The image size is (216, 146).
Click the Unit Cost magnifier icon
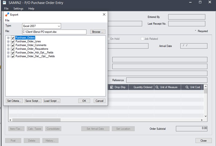(x=187, y=87)
